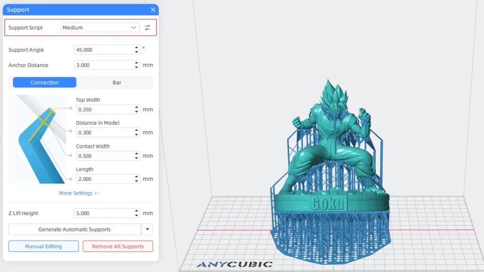
Task: Click the support connection diagram image
Action: [x=37, y=139]
